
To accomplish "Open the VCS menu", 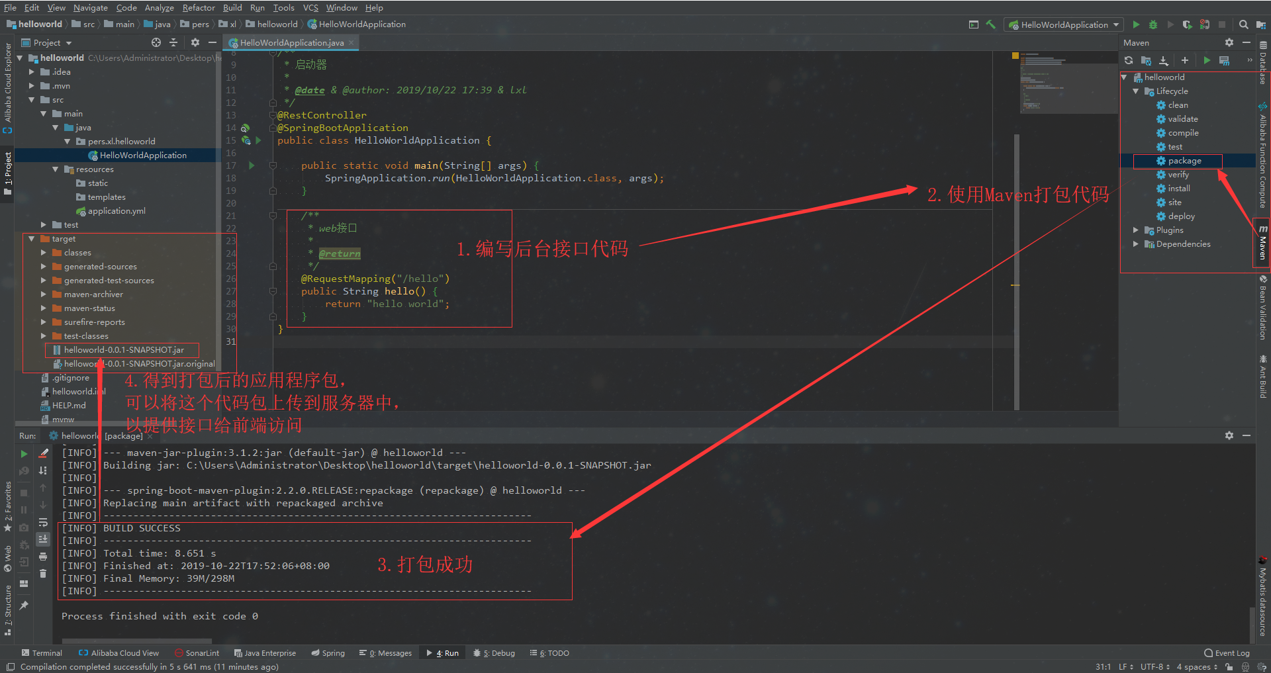I will coord(310,7).
